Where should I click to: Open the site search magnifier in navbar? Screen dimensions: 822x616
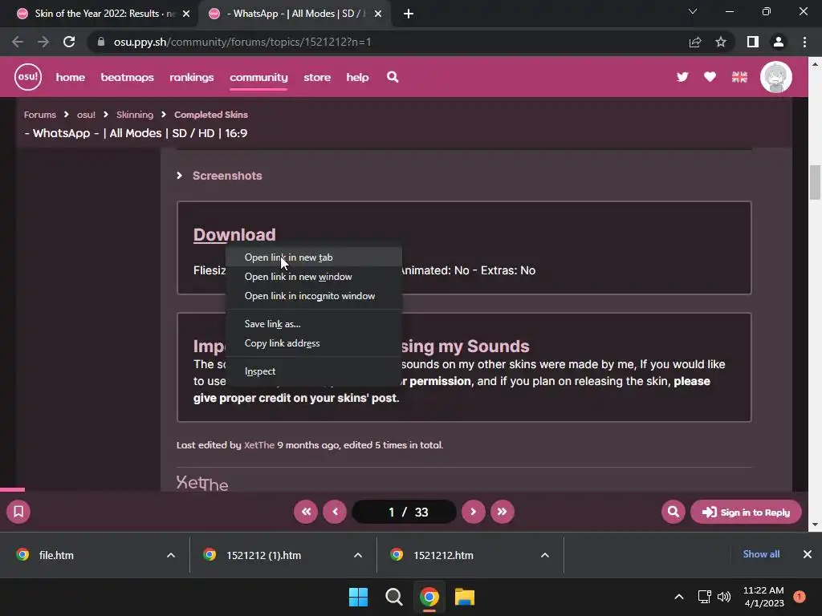tap(393, 77)
